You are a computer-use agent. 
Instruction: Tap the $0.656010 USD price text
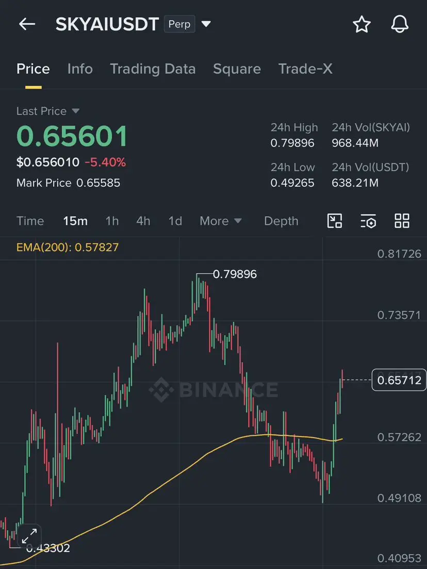click(x=48, y=162)
